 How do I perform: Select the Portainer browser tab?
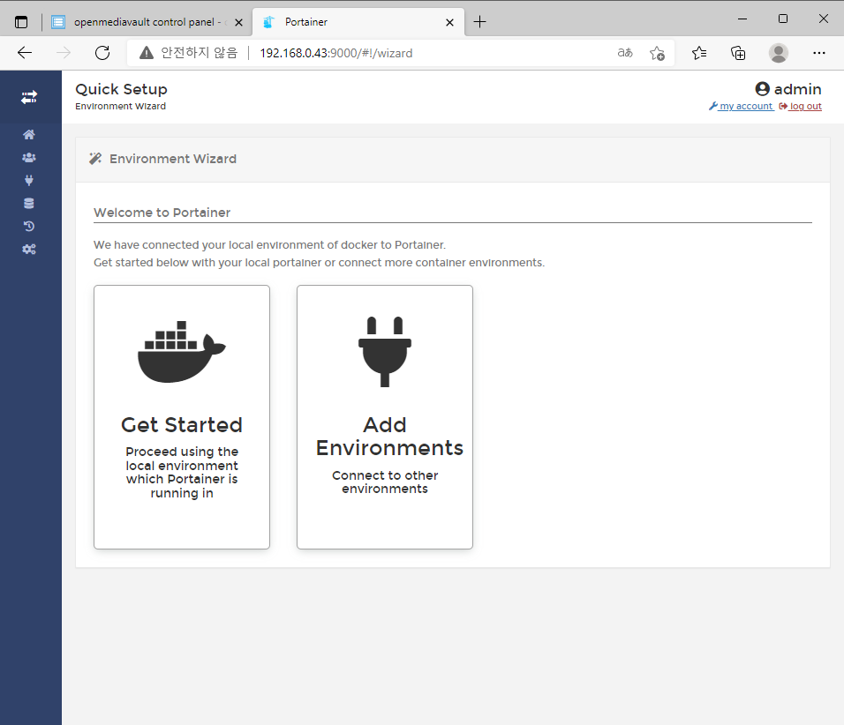pyautogui.click(x=358, y=22)
